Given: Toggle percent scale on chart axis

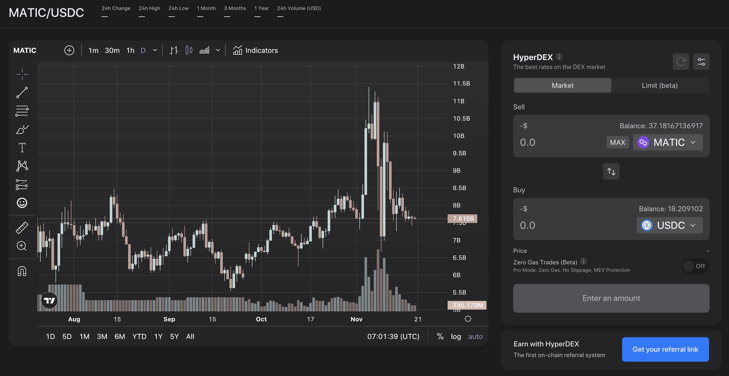Looking at the screenshot, I should (x=440, y=336).
